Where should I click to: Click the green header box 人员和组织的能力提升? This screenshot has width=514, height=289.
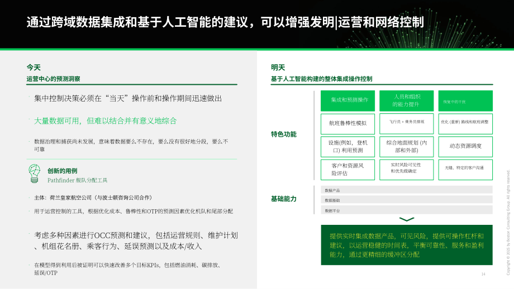coord(407,100)
